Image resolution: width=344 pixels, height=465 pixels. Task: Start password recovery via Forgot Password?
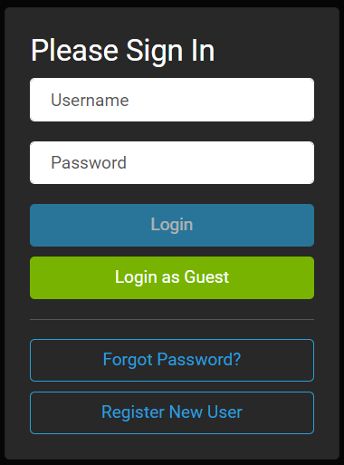(x=172, y=360)
